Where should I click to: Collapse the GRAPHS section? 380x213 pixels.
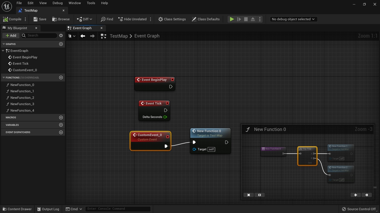pyautogui.click(x=4, y=44)
